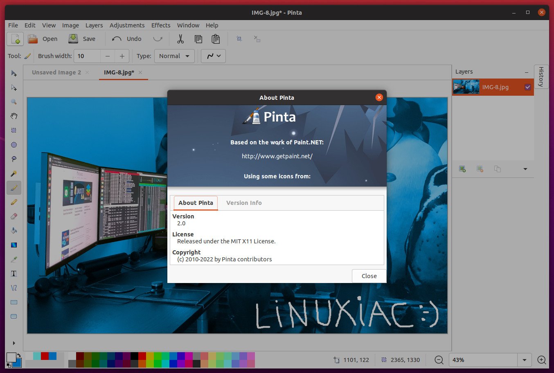Image resolution: width=554 pixels, height=373 pixels.
Task: Select the Move Selected tool
Action: point(14,73)
